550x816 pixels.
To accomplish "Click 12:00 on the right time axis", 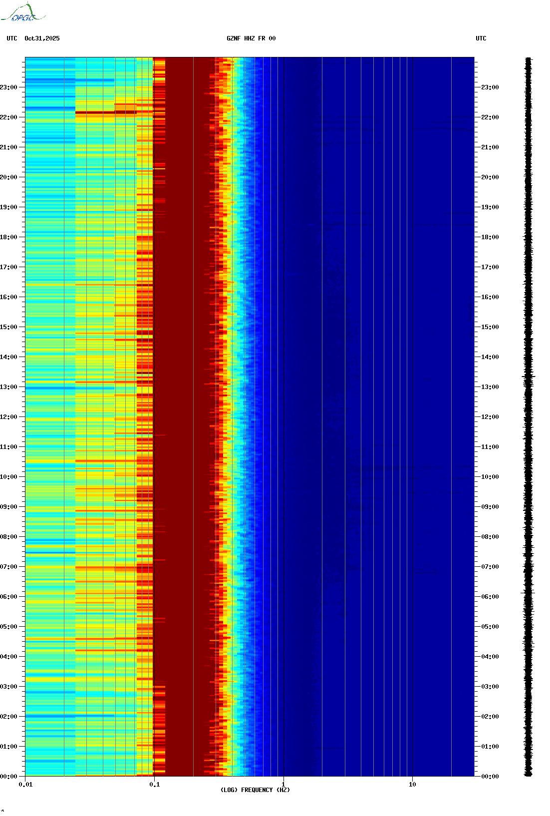I will [490, 417].
